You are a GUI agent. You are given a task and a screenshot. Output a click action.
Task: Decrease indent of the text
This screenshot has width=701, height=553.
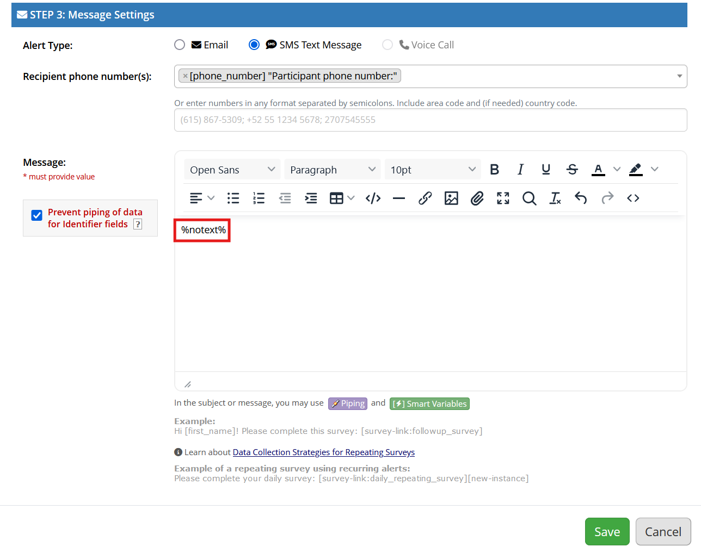click(285, 198)
